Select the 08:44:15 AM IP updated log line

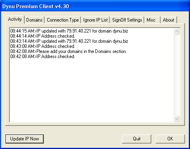click(69, 31)
